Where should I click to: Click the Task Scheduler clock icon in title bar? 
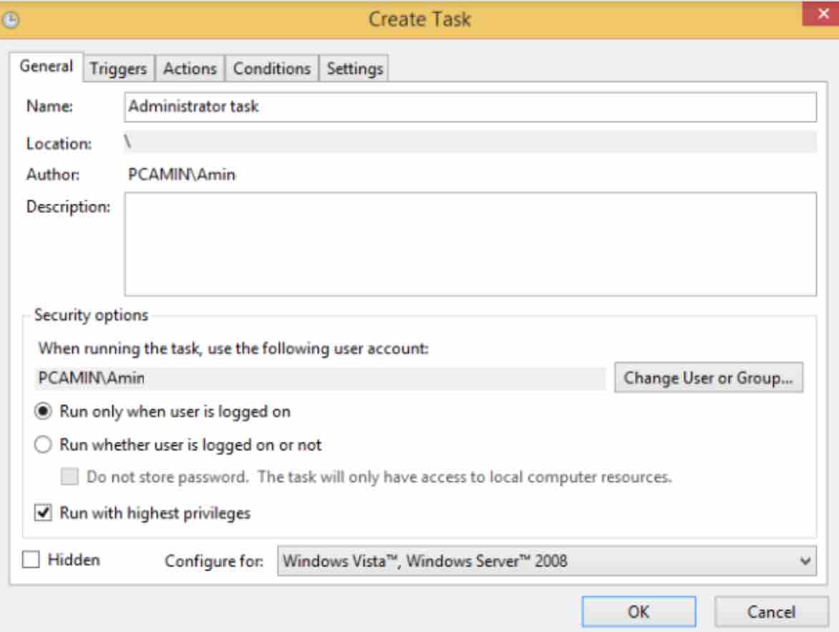10,20
